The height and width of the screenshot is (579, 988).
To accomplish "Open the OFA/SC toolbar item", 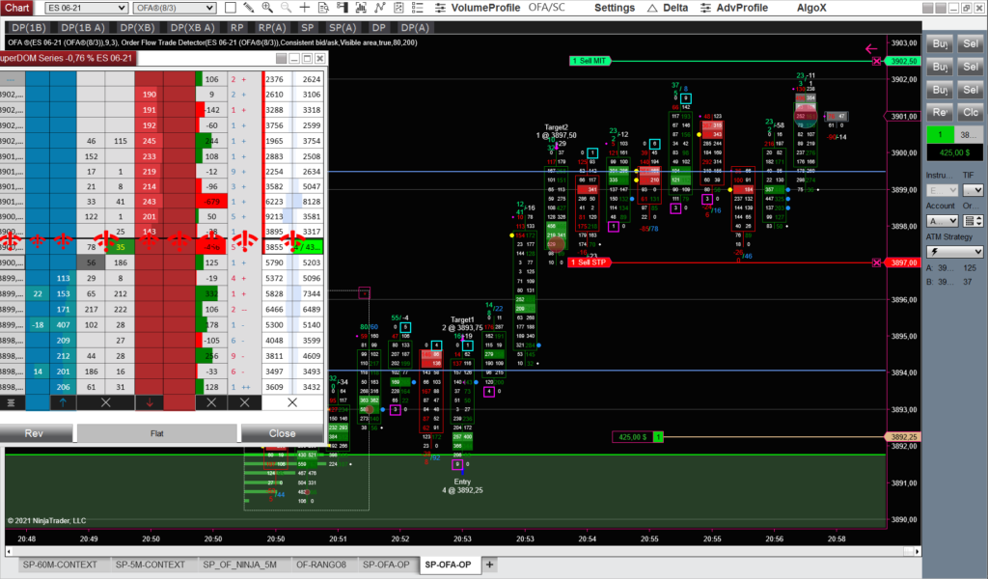I will point(546,8).
